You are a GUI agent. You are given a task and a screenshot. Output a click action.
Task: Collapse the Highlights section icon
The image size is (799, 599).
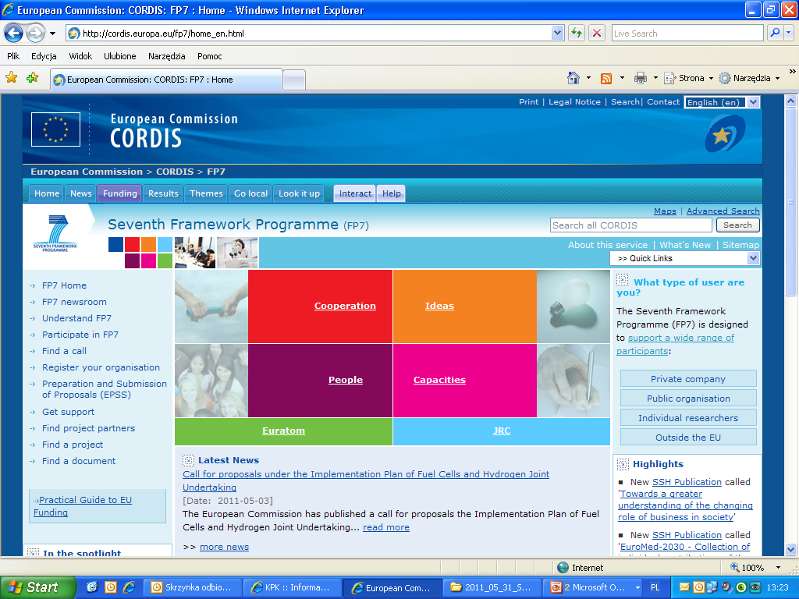pyautogui.click(x=623, y=464)
